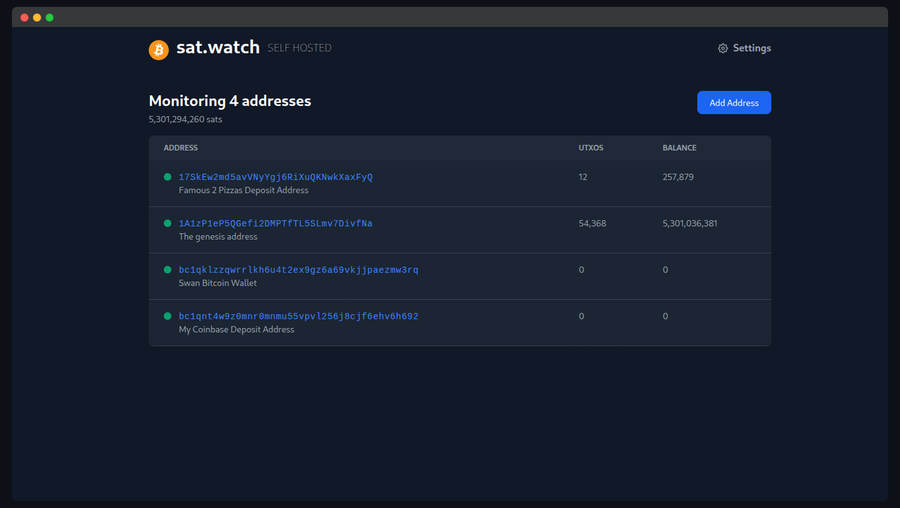The image size is (900, 508).
Task: Click the zero balance for Swan Bitcoin Wallet
Action: tap(665, 270)
